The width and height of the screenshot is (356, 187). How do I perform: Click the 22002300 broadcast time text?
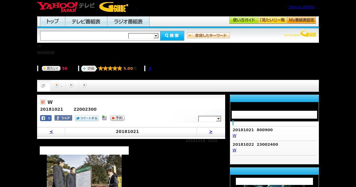[85, 109]
